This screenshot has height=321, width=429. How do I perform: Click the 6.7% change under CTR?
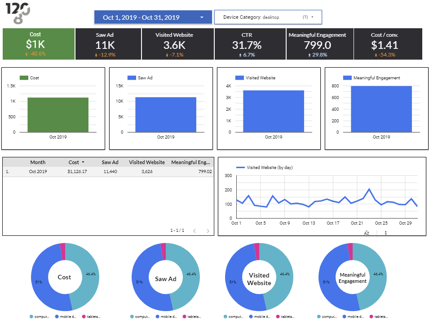(x=247, y=55)
